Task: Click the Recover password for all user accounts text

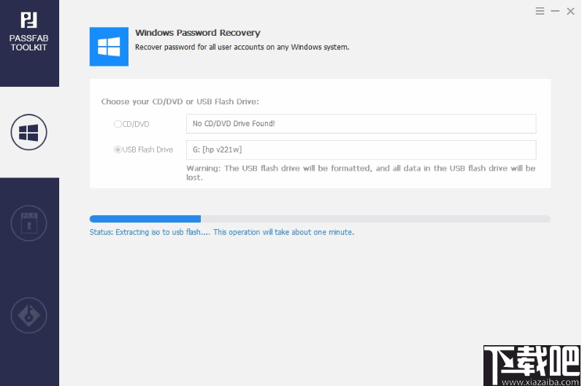Action: [x=242, y=47]
